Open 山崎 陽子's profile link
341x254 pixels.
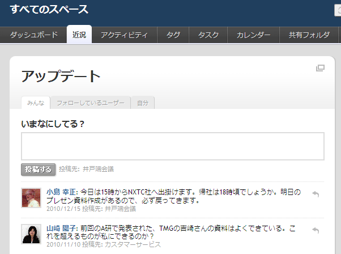62,228
